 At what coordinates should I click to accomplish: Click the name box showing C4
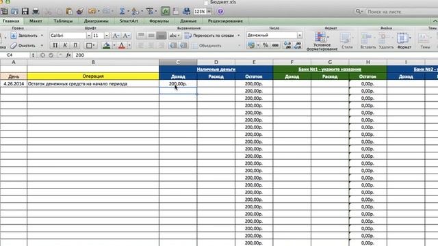[x=14, y=55]
